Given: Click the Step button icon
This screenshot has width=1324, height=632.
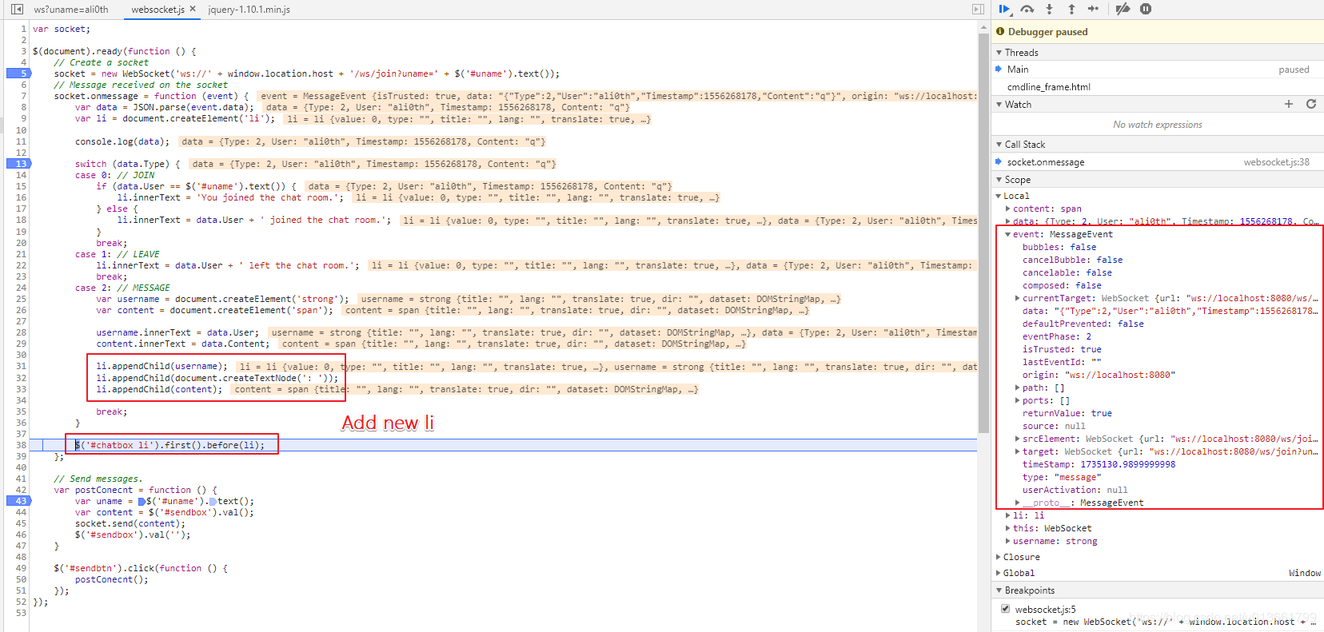Looking at the screenshot, I should pyautogui.click(x=1093, y=9).
